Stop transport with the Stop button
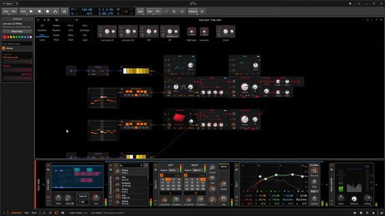 (39, 11)
